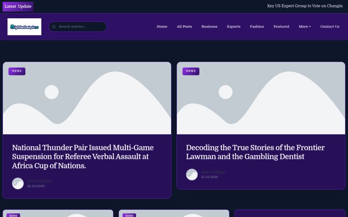Click NEWS tag on National Thunder Pair card

tap(17, 71)
